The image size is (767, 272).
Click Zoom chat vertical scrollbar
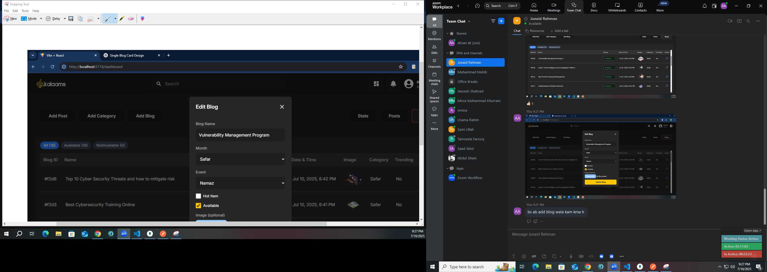(x=765, y=206)
